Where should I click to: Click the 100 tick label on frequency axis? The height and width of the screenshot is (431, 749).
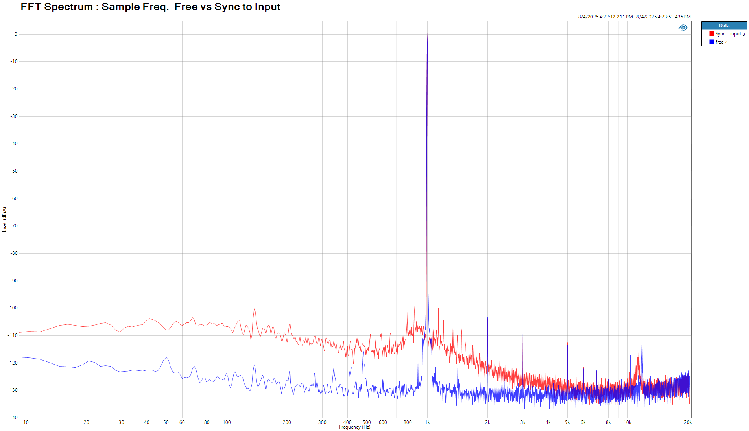(227, 422)
